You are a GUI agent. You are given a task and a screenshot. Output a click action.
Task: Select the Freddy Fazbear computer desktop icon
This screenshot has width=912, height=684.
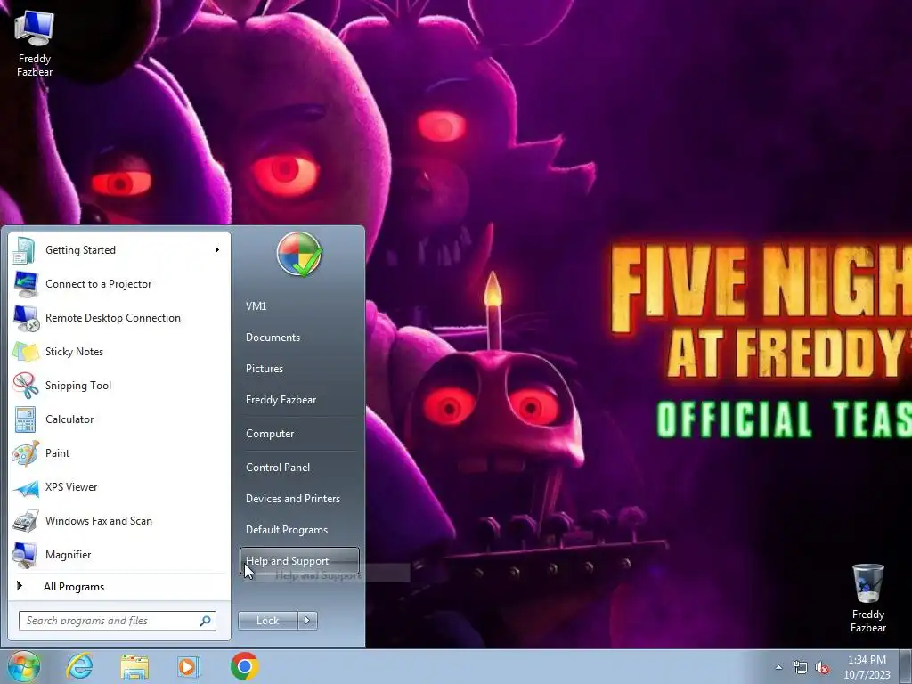pos(35,44)
